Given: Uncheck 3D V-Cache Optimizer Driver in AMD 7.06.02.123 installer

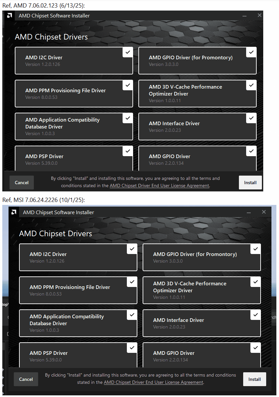Looking at the screenshot, I should [x=251, y=85].
